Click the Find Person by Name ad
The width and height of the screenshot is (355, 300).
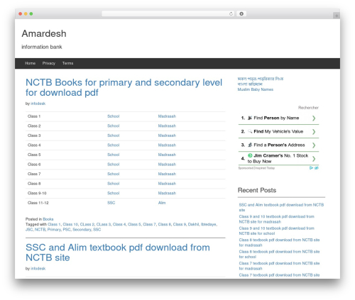tap(278, 118)
